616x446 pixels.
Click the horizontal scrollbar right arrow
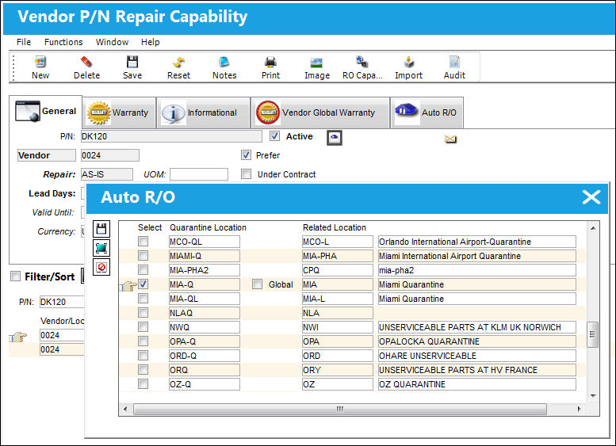click(x=579, y=409)
